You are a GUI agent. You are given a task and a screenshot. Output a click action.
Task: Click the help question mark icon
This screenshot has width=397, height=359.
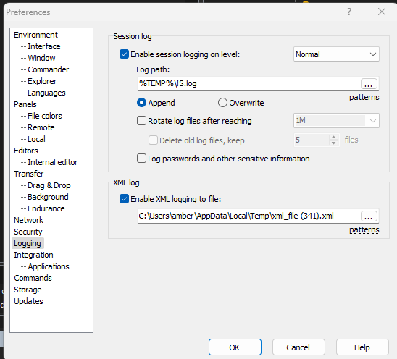click(349, 12)
